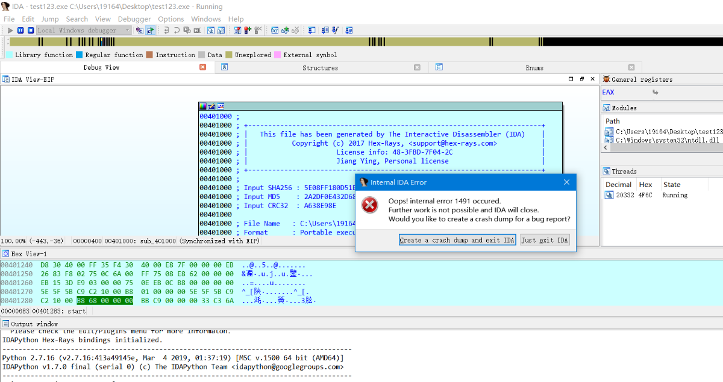Close the Internal IDA Error dialog
723x382 pixels.
pyautogui.click(x=566, y=182)
